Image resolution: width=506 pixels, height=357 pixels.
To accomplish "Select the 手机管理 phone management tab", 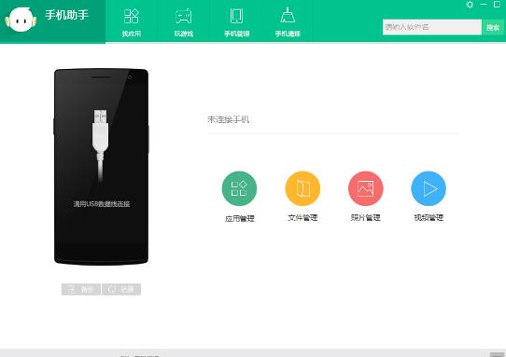I will [x=236, y=21].
